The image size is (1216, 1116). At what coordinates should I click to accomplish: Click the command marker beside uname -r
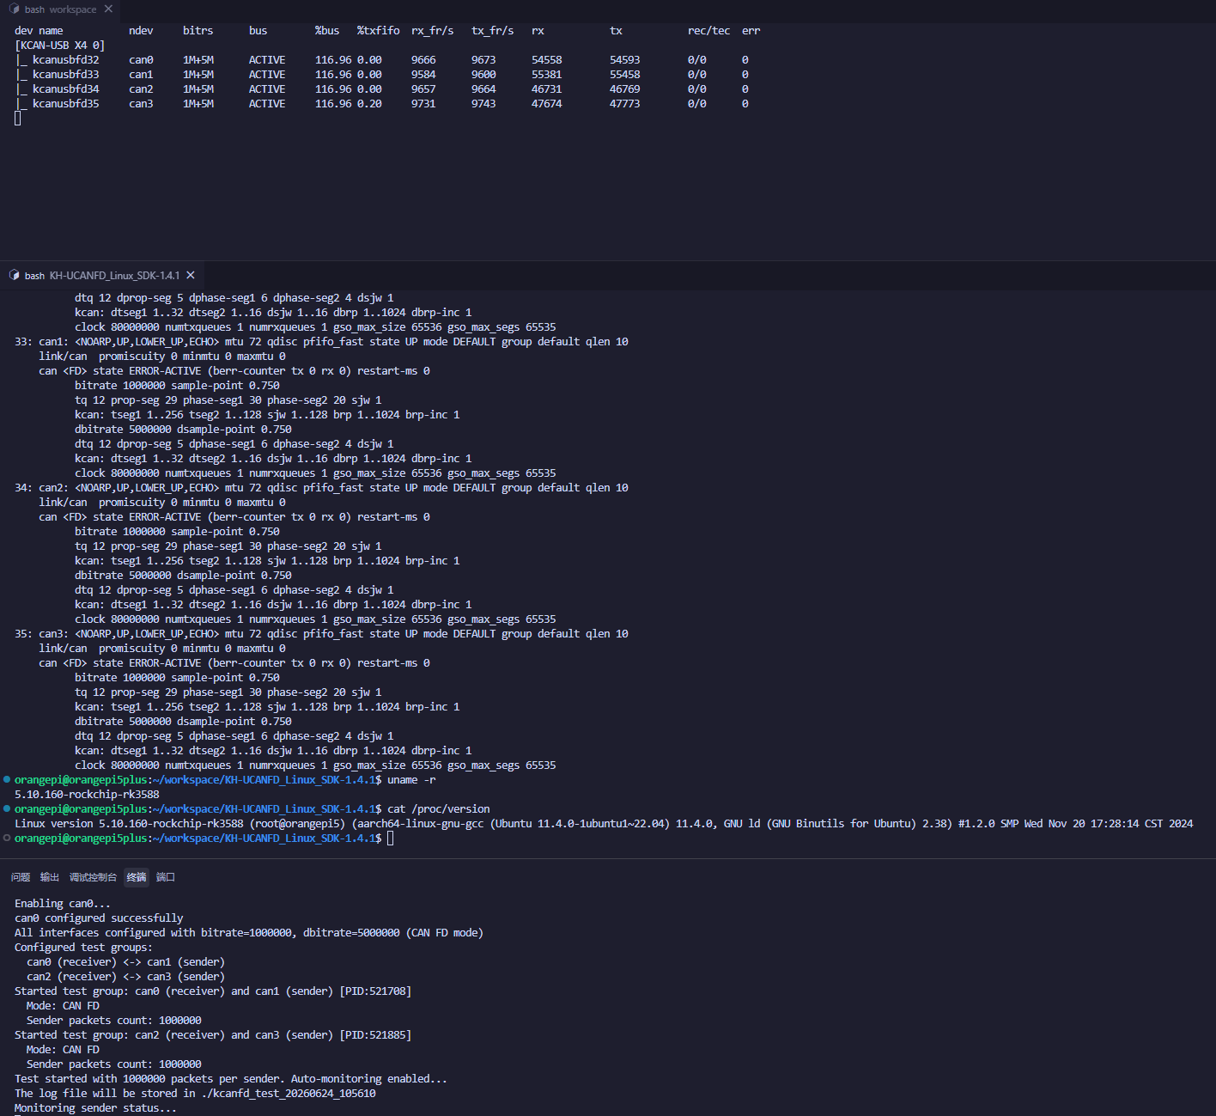click(x=7, y=779)
